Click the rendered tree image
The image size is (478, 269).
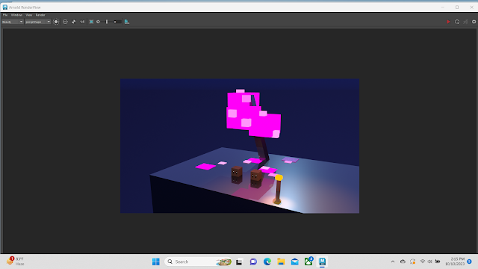240,146
